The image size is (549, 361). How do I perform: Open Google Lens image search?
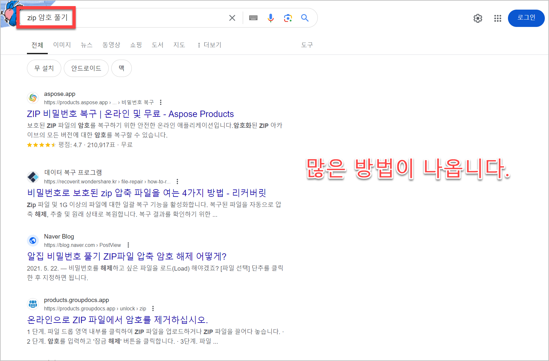288,18
